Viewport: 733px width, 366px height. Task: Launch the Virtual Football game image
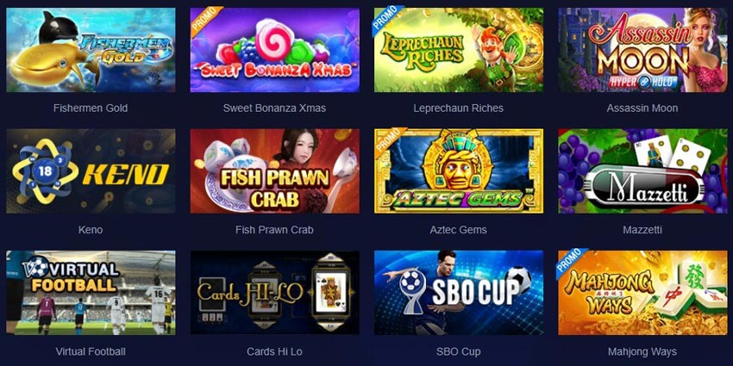[91, 293]
